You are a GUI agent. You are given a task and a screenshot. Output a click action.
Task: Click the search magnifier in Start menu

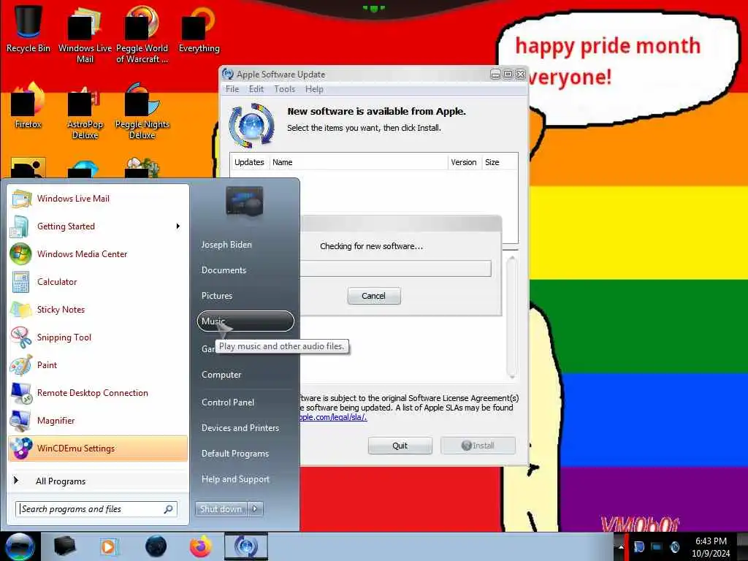[x=169, y=509]
